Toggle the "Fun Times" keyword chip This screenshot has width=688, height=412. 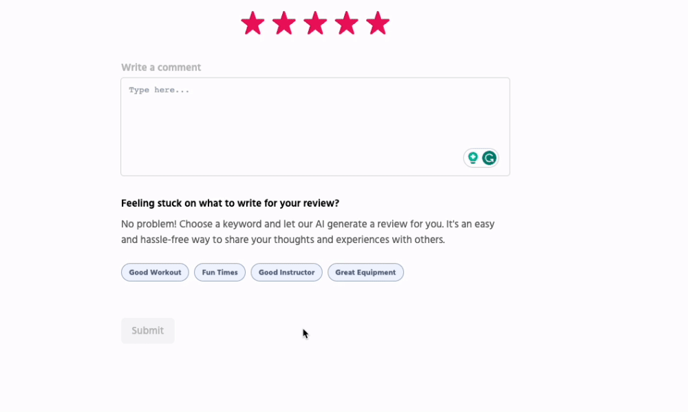[x=219, y=272]
